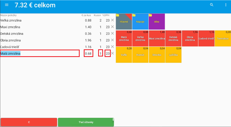Add a Kornút from product grid
Screen dimensions: 231x127
(140, 55)
